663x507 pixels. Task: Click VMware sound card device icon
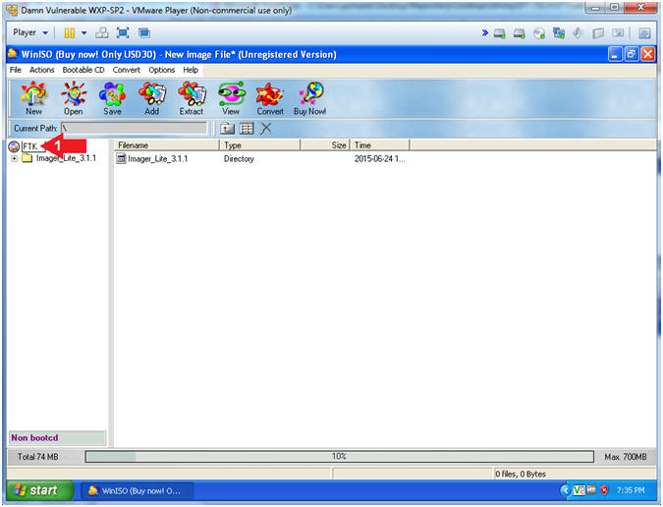(x=578, y=33)
